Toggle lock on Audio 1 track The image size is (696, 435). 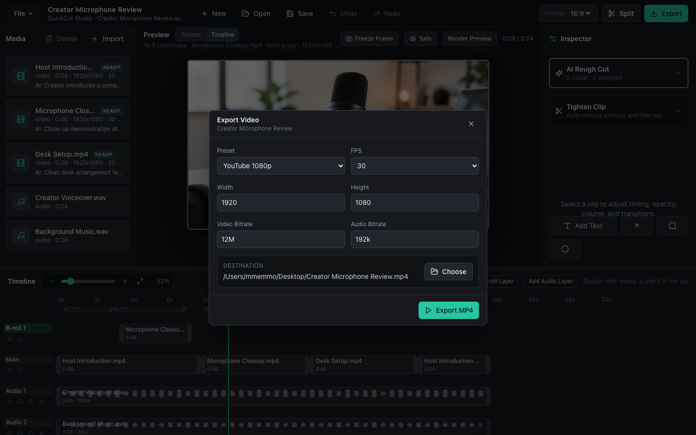pos(31,402)
